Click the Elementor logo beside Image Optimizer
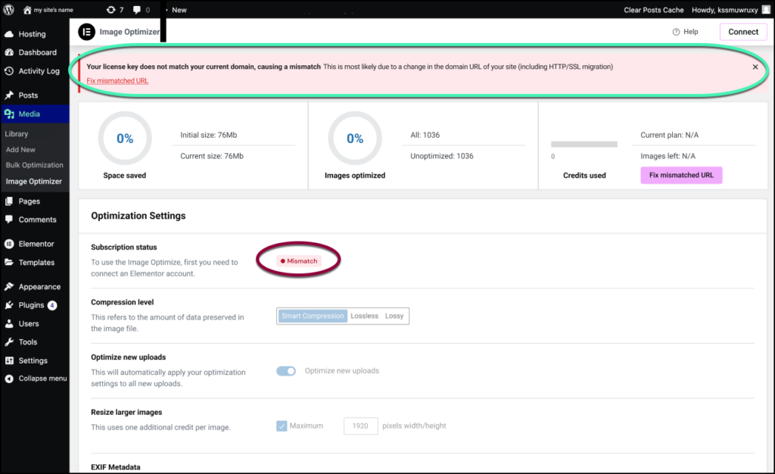Image resolution: width=775 pixels, height=474 pixels. tap(86, 32)
